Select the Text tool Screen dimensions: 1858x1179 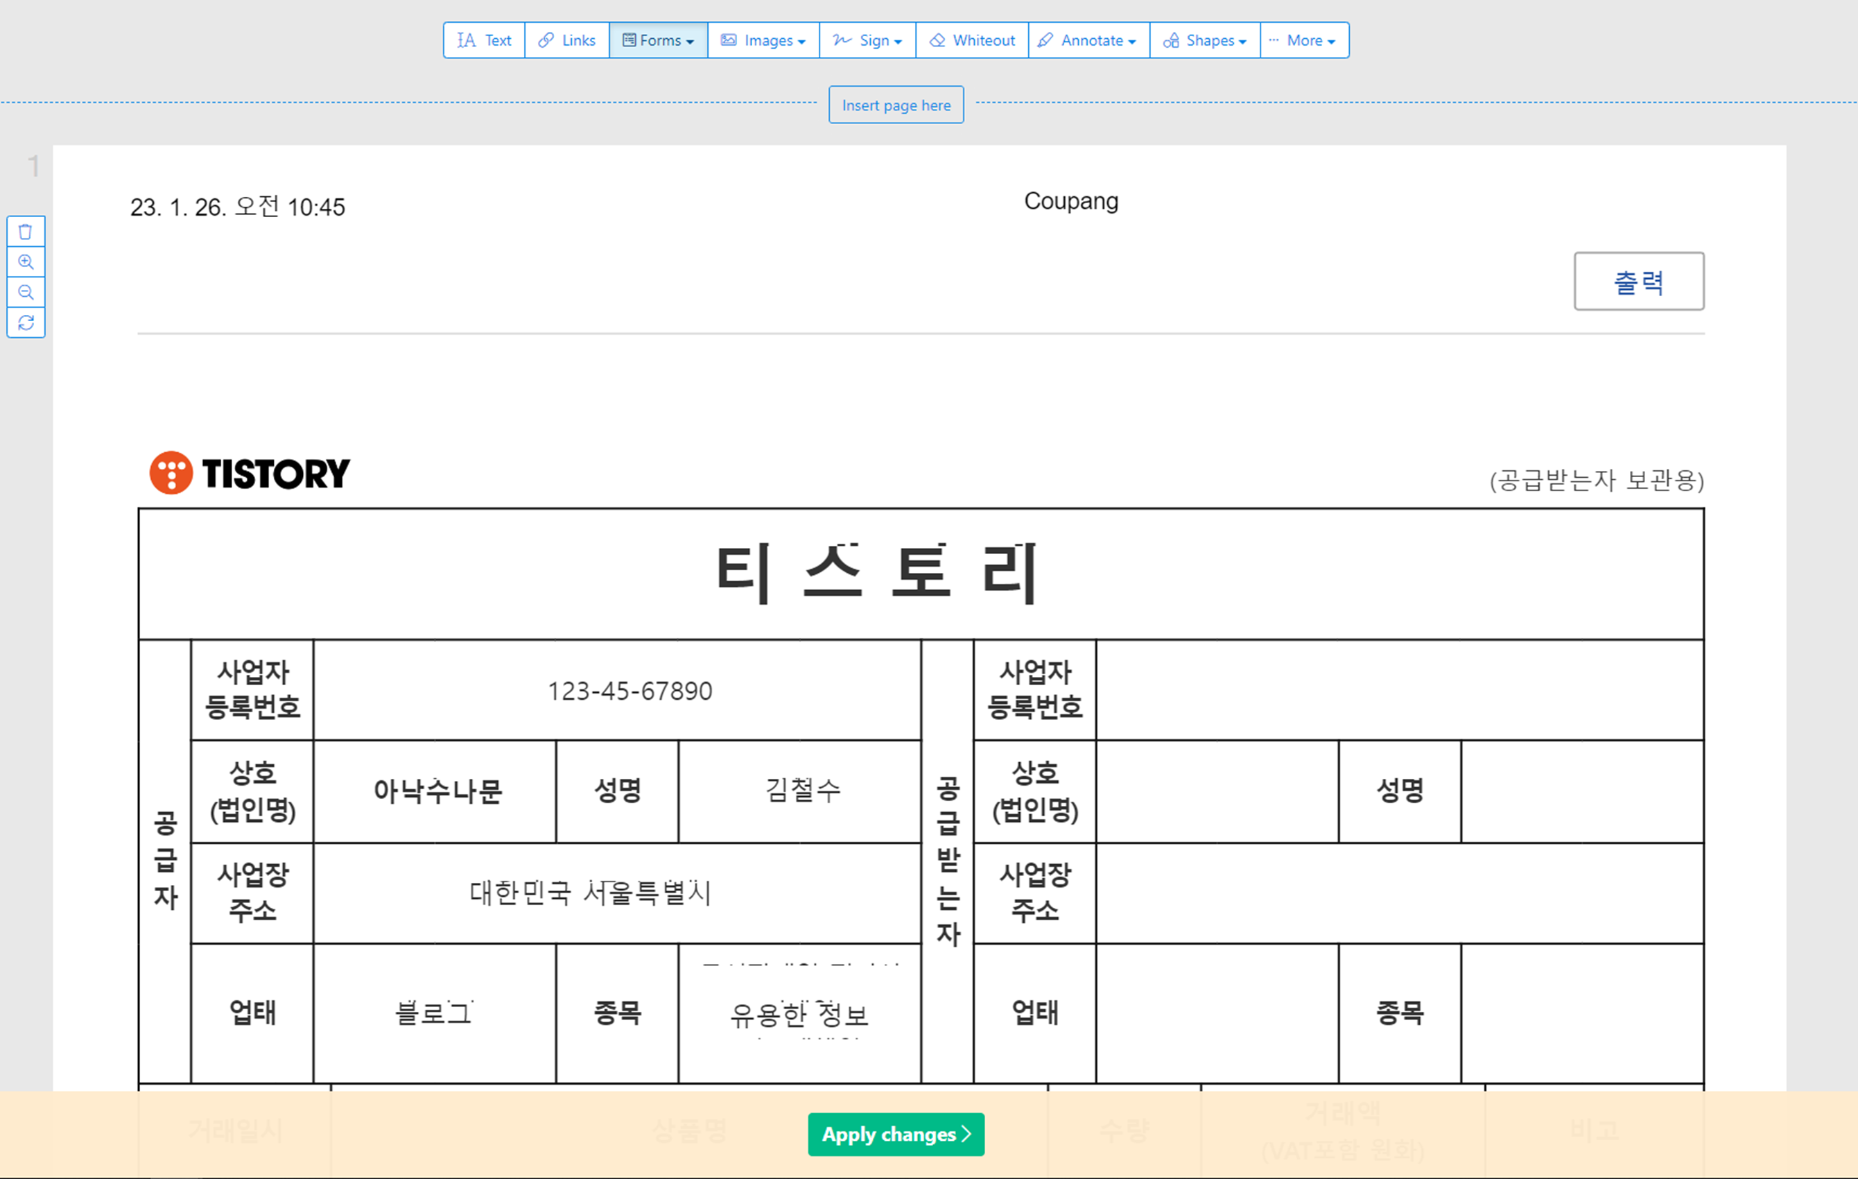pos(484,40)
